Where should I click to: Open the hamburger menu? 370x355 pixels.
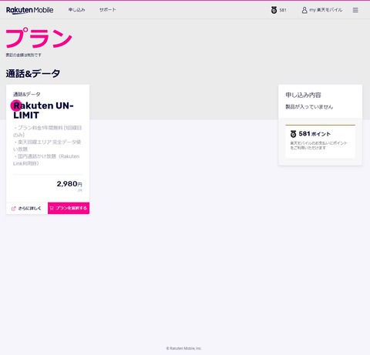(355, 10)
